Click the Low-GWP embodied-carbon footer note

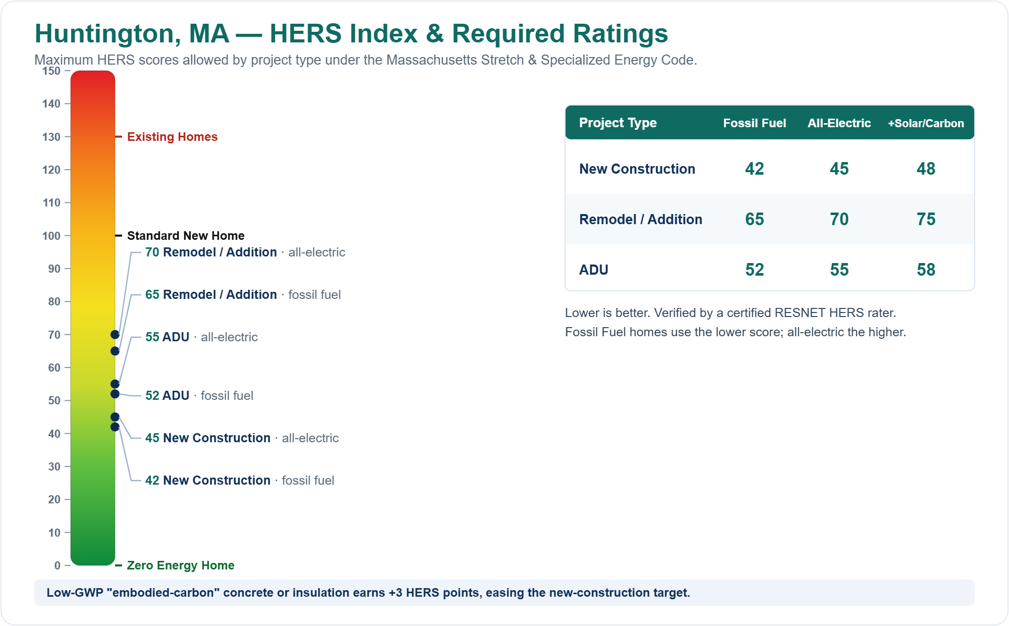tap(504, 593)
